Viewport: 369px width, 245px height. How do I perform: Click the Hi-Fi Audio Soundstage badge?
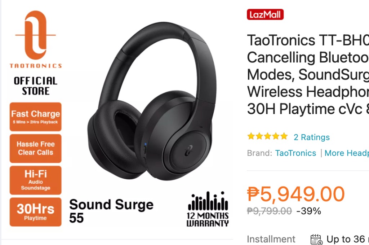36,180
